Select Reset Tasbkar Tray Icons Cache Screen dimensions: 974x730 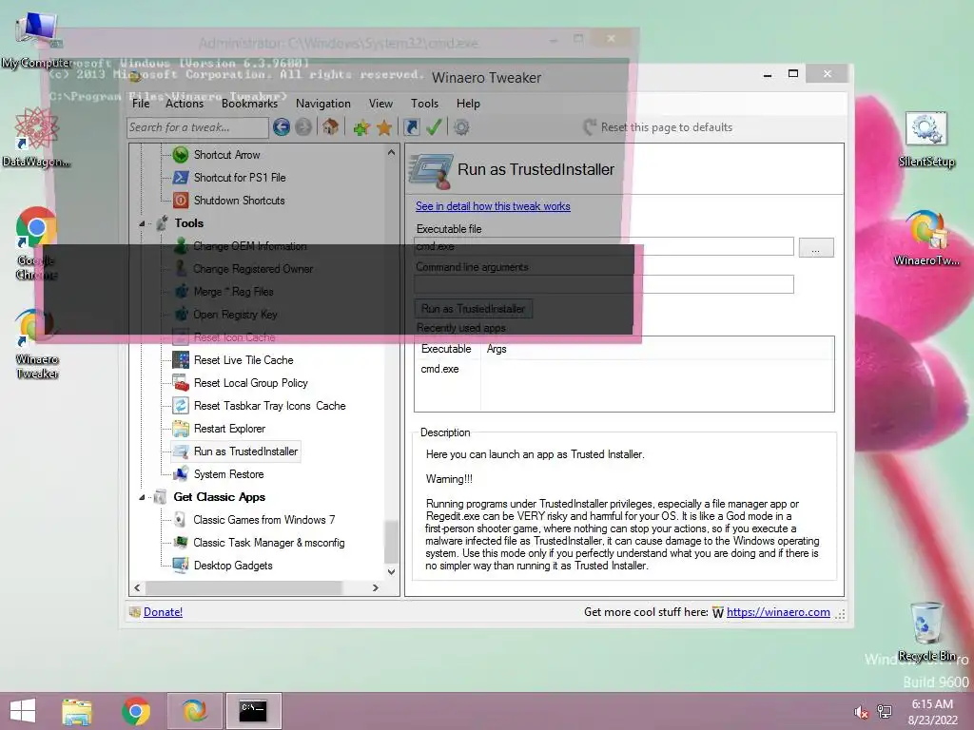pos(269,406)
